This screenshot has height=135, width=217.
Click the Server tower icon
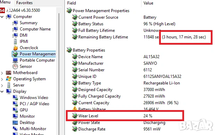pyautogui.click(x=9, y=85)
